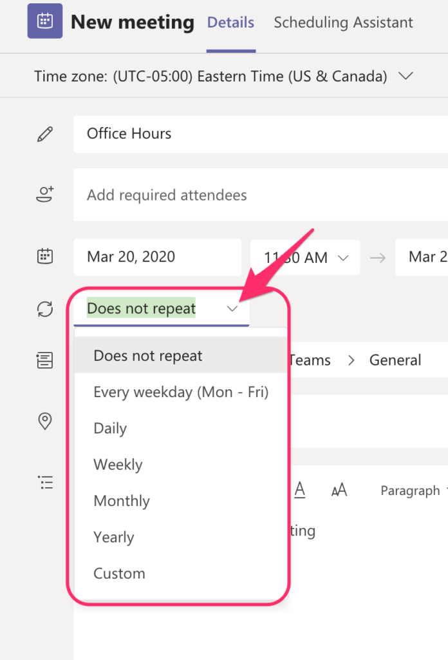Click the New meeting calendar app icon
Viewport: 448px width, 660px height.
point(44,21)
